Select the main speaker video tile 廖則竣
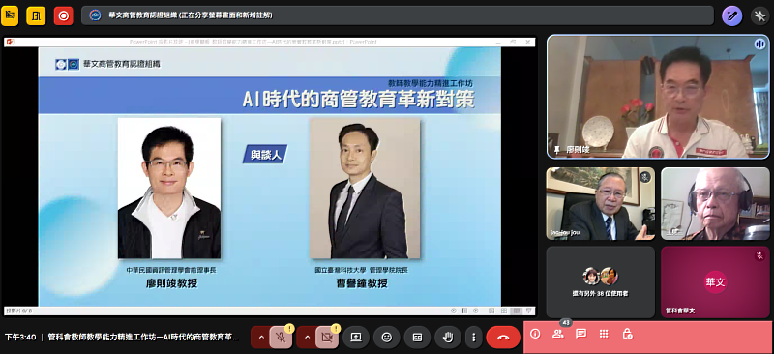This screenshot has width=774, height=354. [x=658, y=97]
